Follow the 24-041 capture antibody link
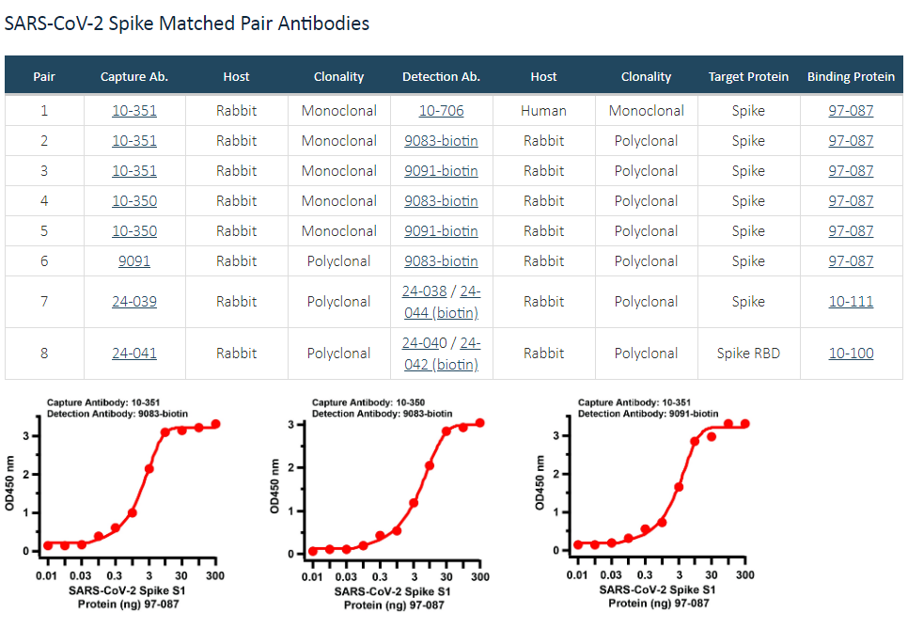The width and height of the screenshot is (908, 629). click(x=134, y=354)
